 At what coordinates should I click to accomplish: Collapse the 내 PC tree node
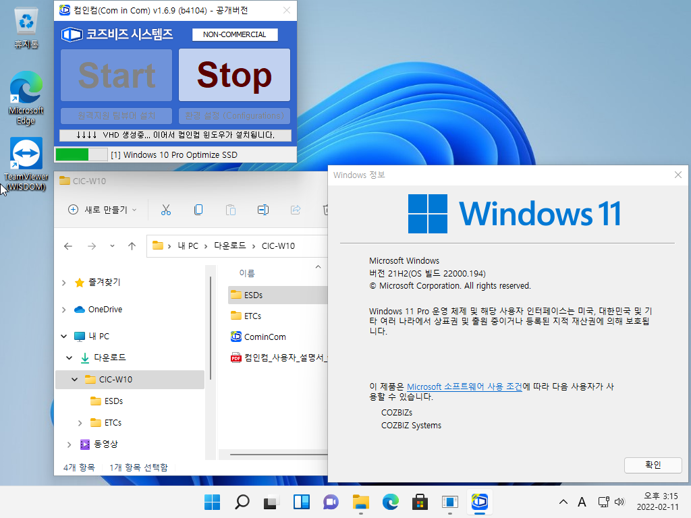(64, 337)
